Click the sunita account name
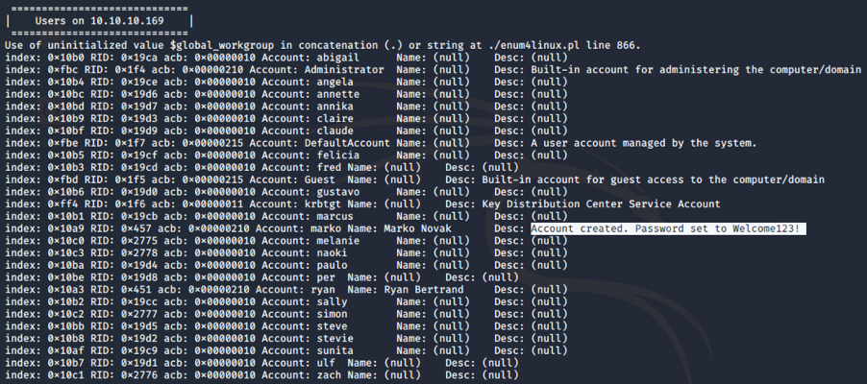The image size is (867, 384). coord(335,350)
